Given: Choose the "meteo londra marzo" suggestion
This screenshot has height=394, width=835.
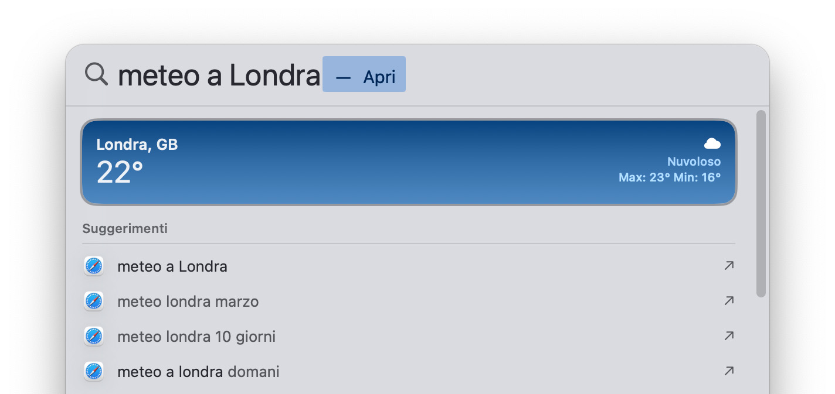Looking at the screenshot, I should tap(188, 302).
